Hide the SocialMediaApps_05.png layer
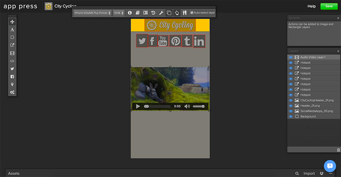The height and width of the screenshot is (177, 341). point(291,111)
